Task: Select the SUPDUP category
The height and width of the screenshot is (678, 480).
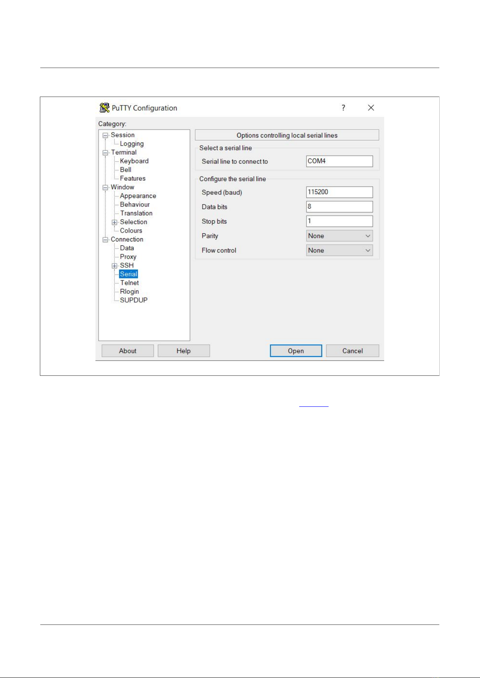Action: pos(134,300)
